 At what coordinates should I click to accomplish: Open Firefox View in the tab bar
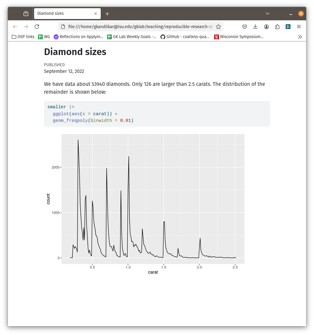[26, 14]
